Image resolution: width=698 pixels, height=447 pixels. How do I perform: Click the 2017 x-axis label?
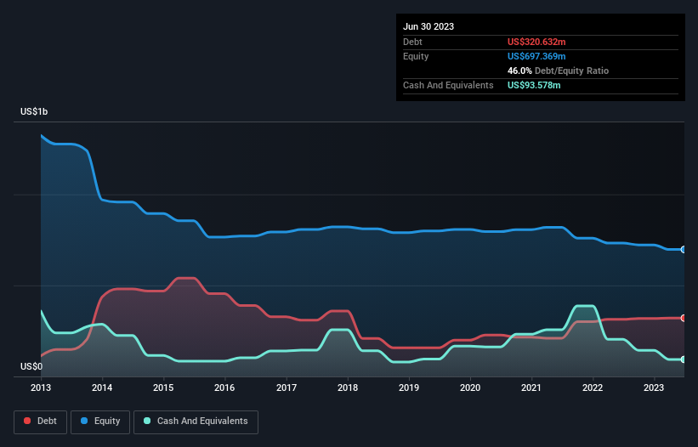(x=287, y=388)
